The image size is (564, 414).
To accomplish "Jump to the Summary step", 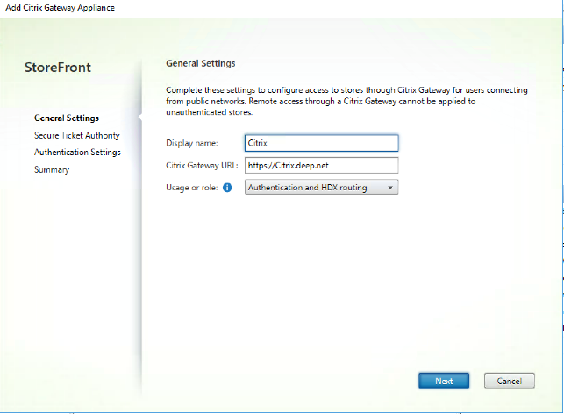I will tap(52, 170).
